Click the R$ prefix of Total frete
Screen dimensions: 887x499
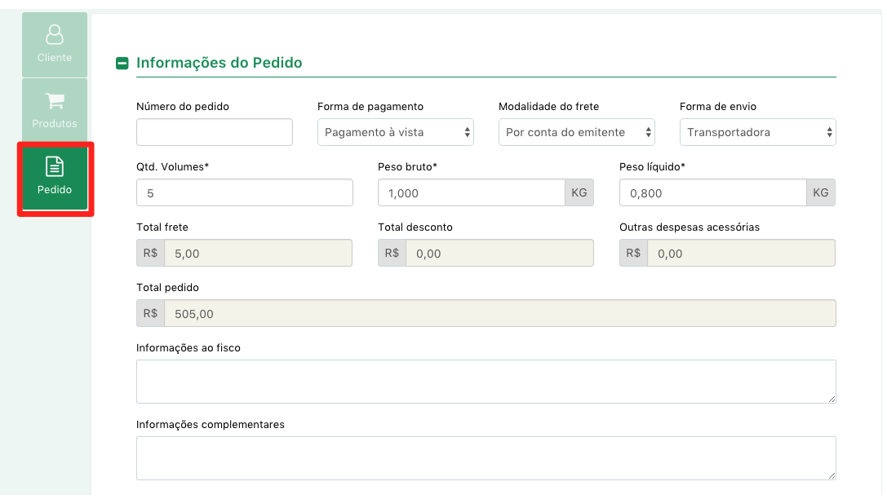pyautogui.click(x=150, y=254)
